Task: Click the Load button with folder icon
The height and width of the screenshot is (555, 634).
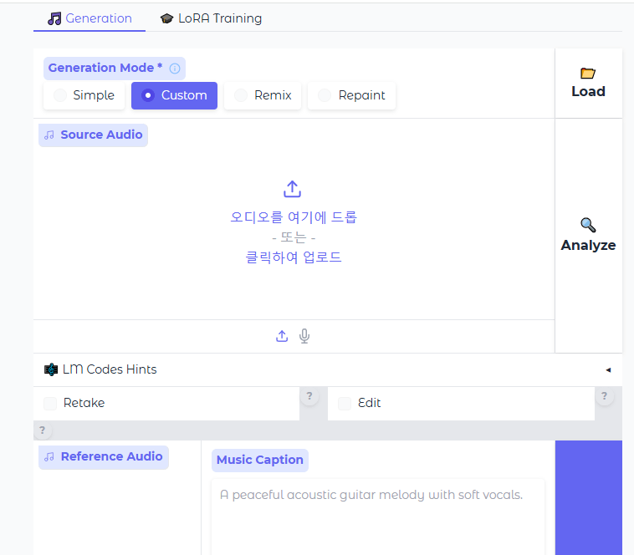Action: click(588, 84)
